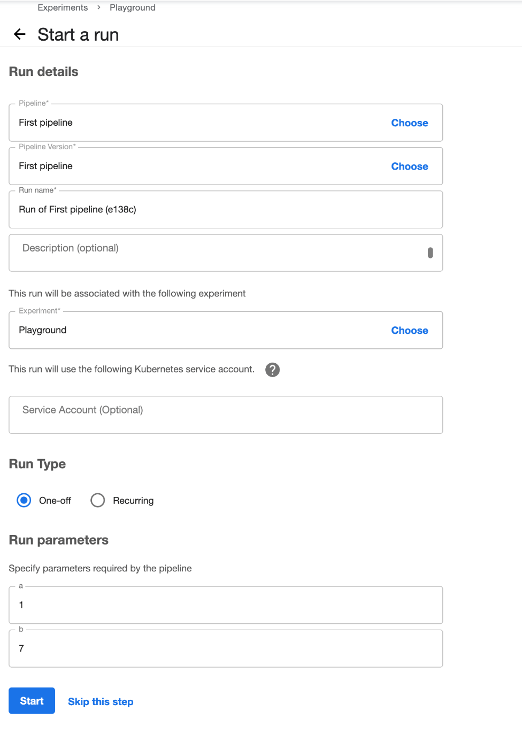522x749 pixels.
Task: Click the back arrow icon
Action: [x=20, y=35]
